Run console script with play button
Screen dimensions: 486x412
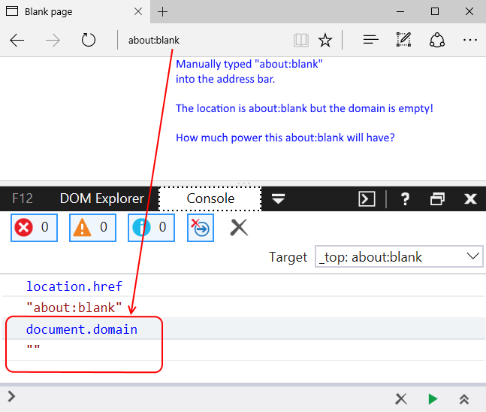[433, 399]
